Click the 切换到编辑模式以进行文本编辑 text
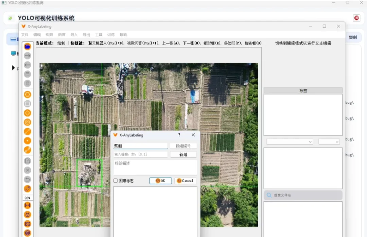The height and width of the screenshot is (237, 367). pyautogui.click(x=303, y=43)
